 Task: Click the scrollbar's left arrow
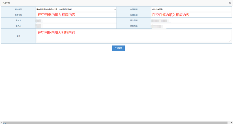point(1,123)
